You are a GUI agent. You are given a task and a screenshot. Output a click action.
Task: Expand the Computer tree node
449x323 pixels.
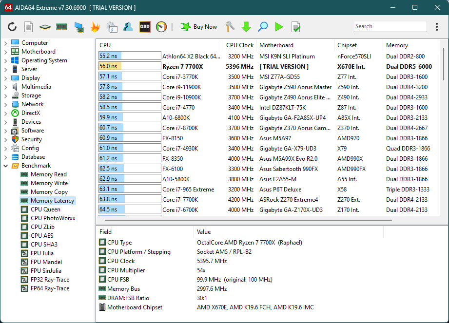6,43
